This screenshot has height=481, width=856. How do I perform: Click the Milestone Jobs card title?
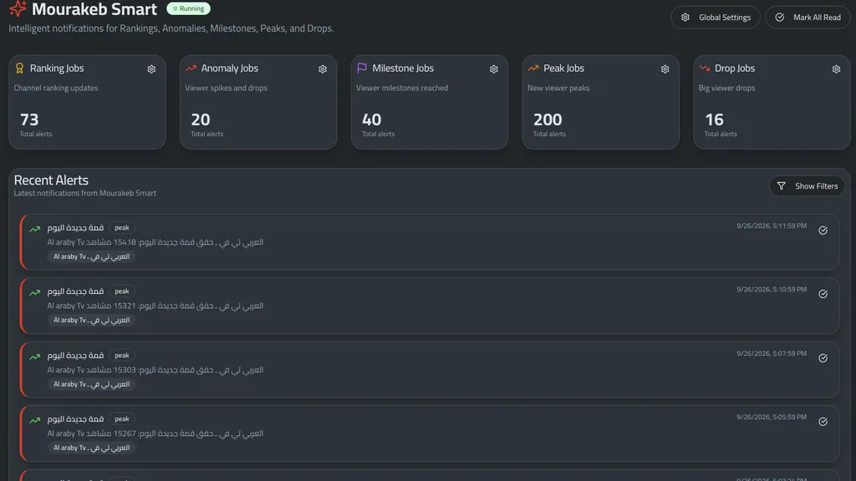tap(403, 68)
